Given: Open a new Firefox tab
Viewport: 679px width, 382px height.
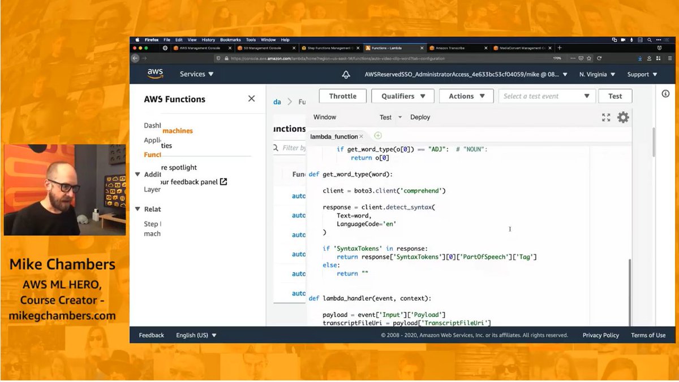Looking at the screenshot, I should (560, 48).
